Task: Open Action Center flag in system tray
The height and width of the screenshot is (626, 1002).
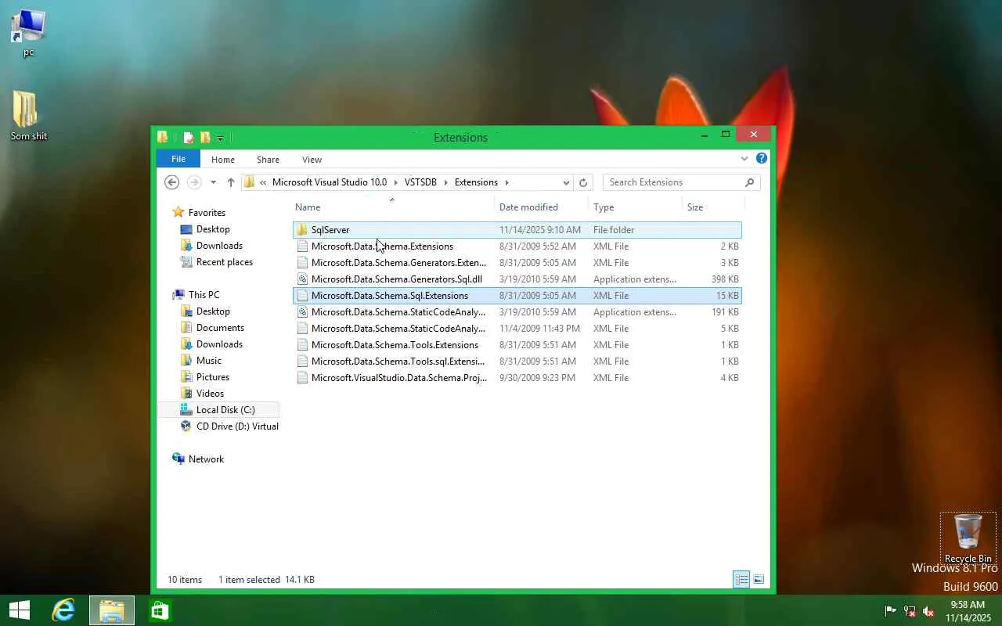Action: pyautogui.click(x=890, y=611)
